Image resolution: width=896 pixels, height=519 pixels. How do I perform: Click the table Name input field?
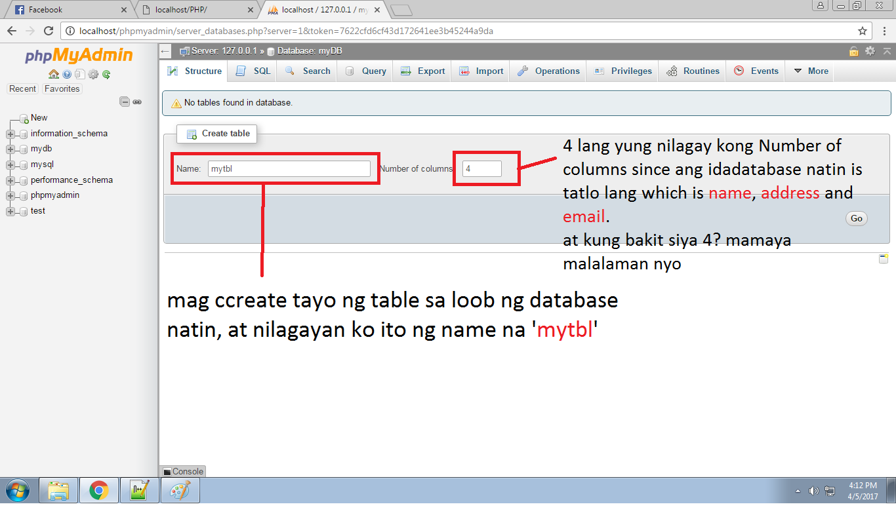289,168
